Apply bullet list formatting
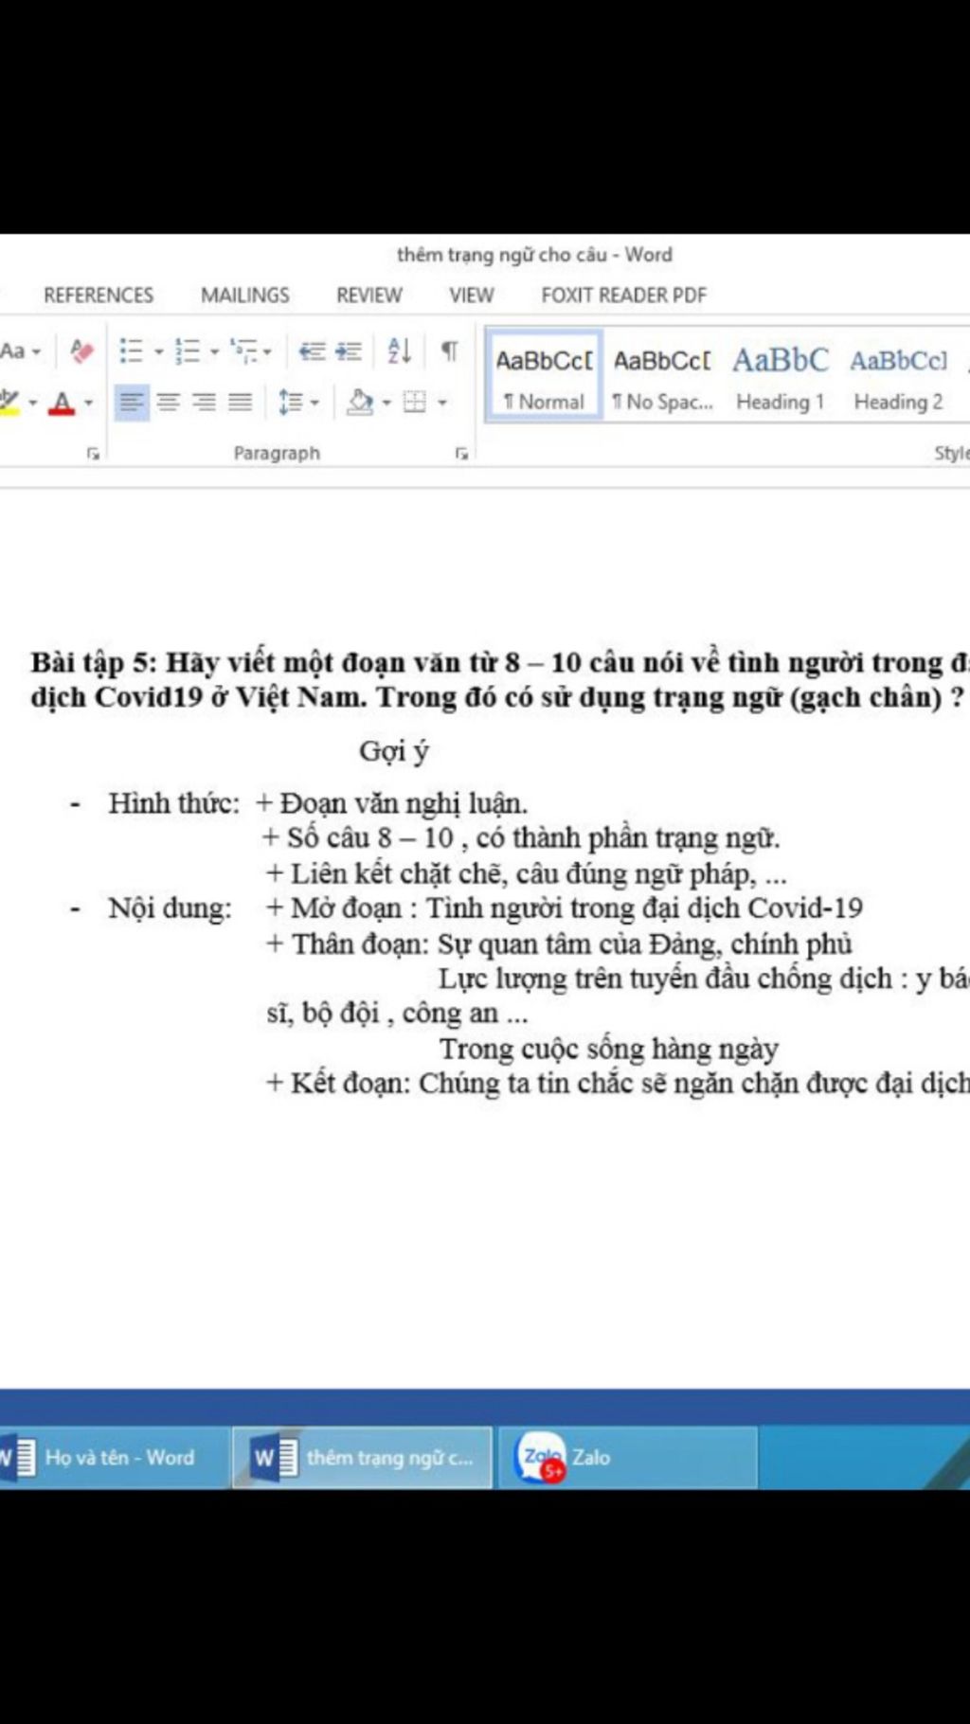 click(132, 352)
